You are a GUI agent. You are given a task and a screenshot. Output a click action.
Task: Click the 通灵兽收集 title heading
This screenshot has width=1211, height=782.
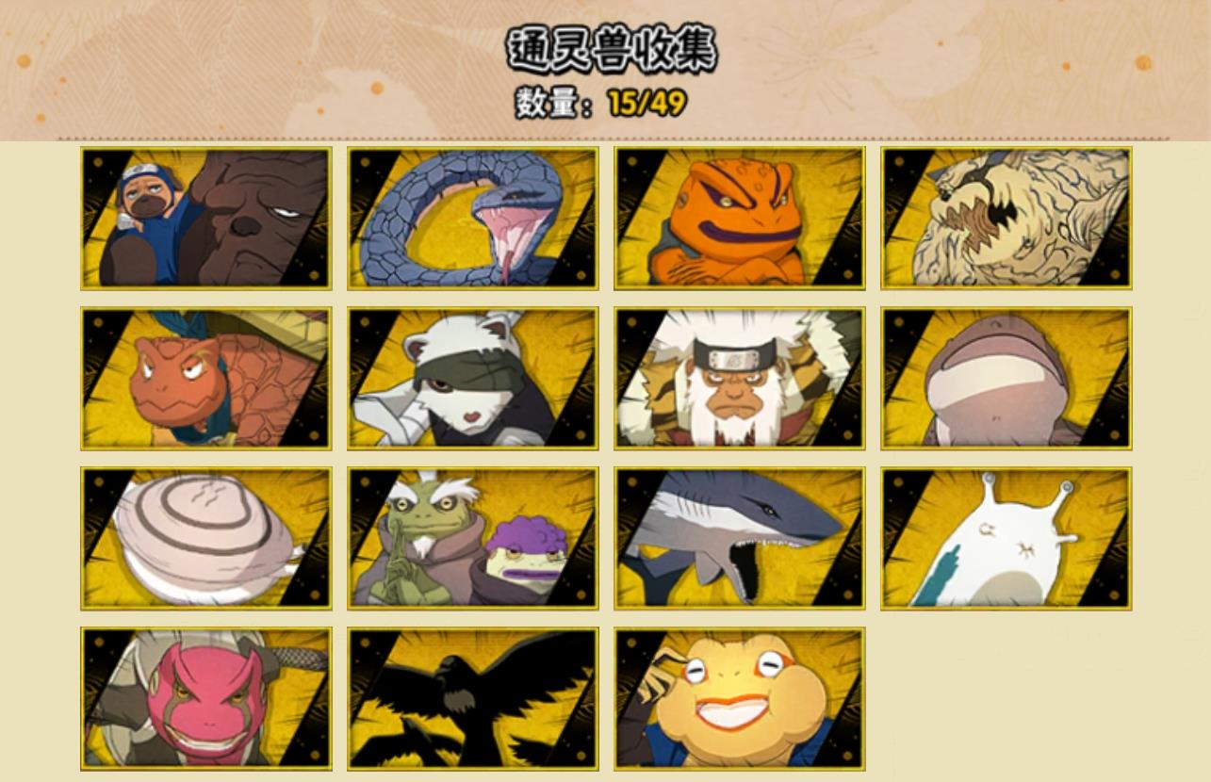[x=612, y=49]
